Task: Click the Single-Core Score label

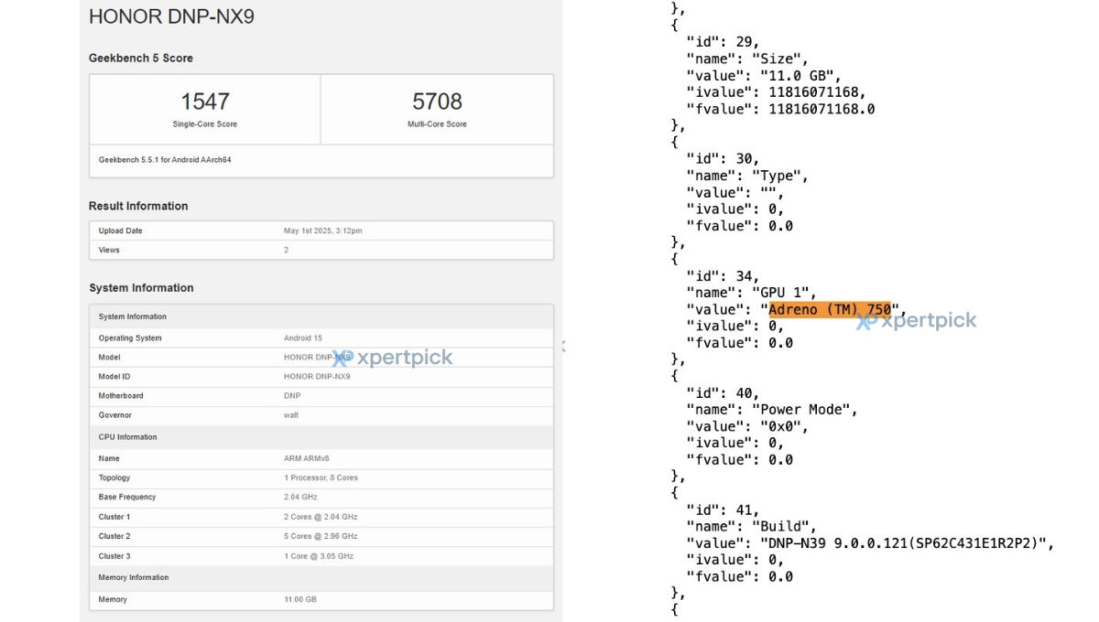Action: coord(205,124)
